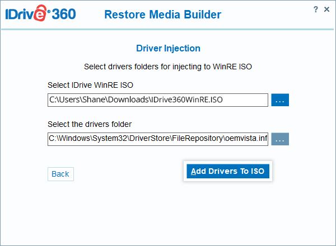
Task: Click 'Select the drivers folder' label
Action: click(x=90, y=124)
